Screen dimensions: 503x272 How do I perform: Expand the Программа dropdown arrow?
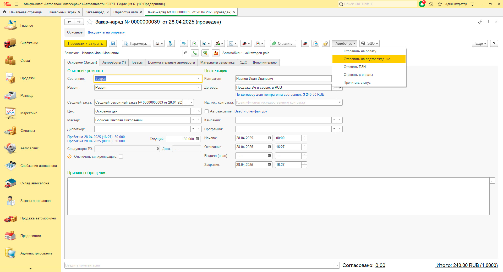point(334,129)
